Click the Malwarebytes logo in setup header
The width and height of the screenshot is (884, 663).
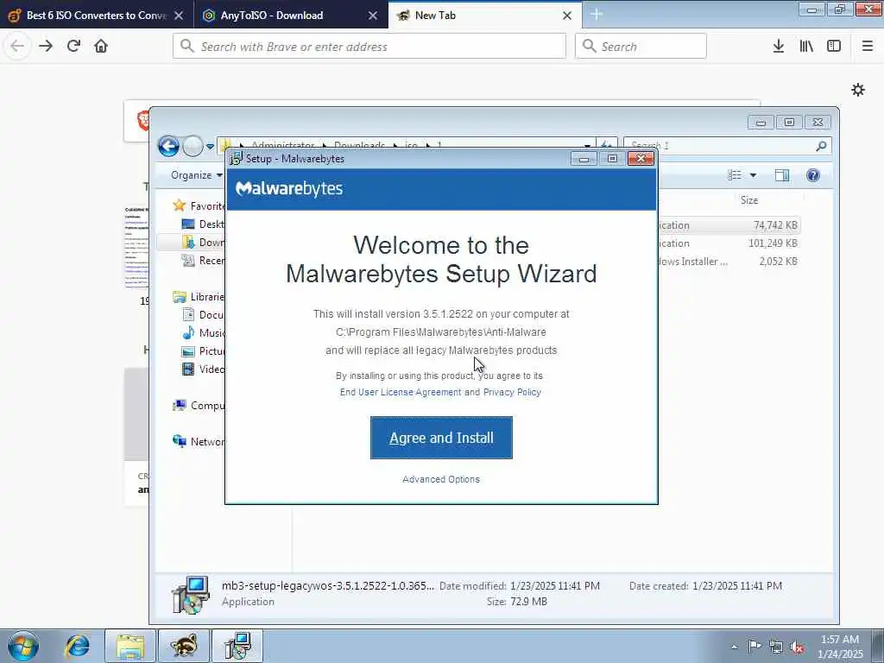(288, 188)
